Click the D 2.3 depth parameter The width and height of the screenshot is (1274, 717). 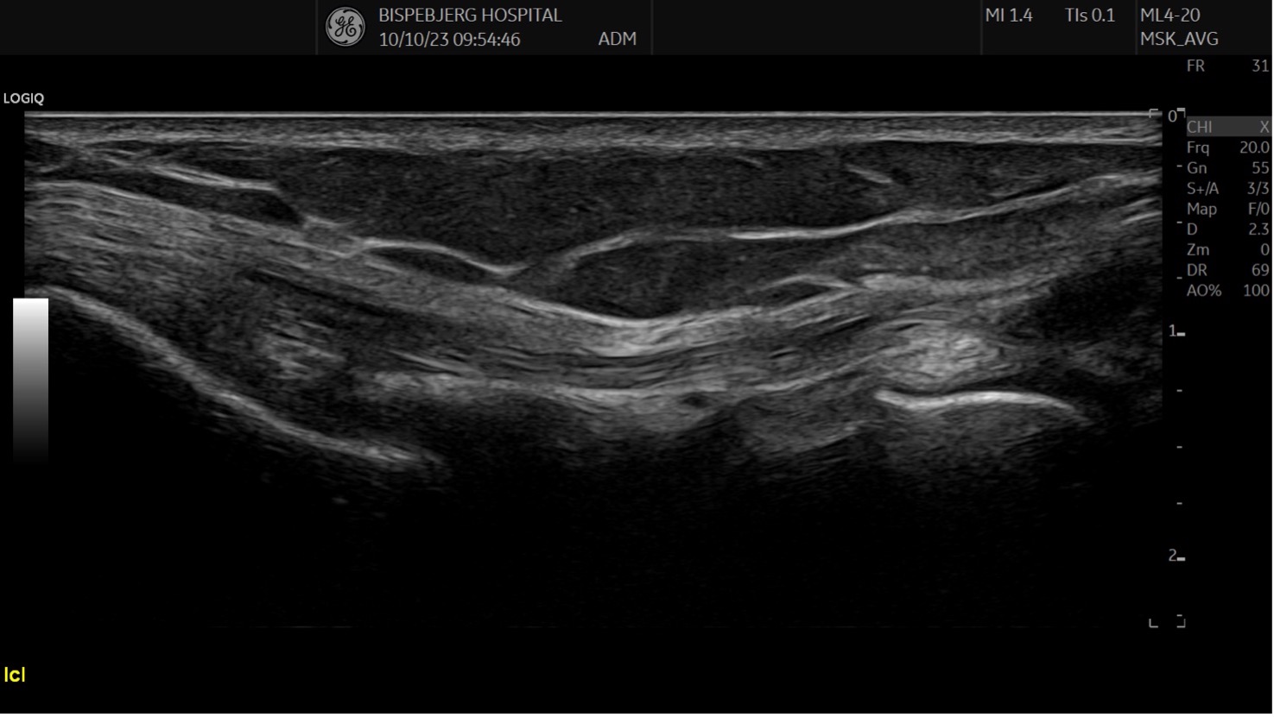pyautogui.click(x=1227, y=230)
